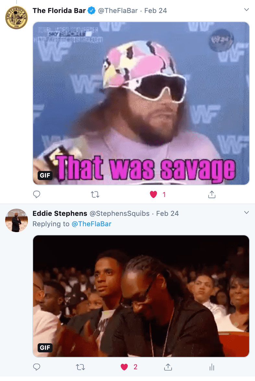Open the Feb 24 timestamp on Florida Bar tweet

(156, 11)
